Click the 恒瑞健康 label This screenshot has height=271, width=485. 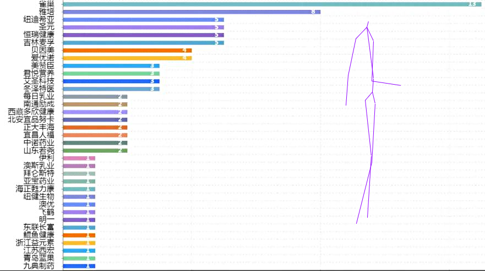[39, 35]
